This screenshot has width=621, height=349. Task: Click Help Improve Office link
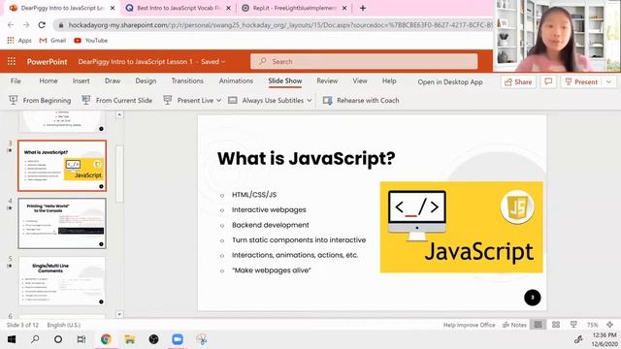point(470,325)
